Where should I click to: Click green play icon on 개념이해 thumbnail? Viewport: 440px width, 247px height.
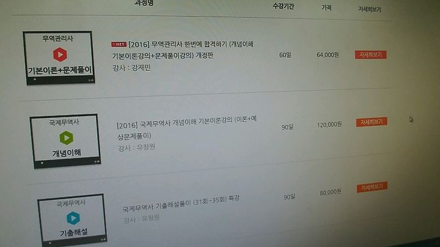click(67, 138)
